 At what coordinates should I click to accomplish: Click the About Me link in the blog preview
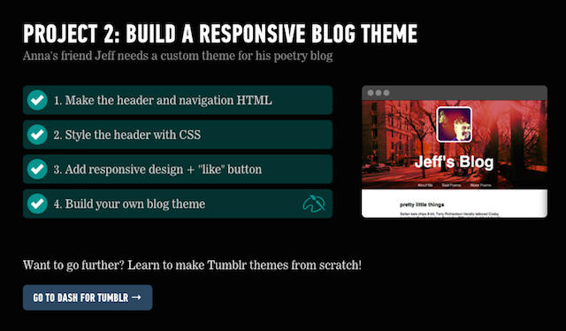point(425,185)
